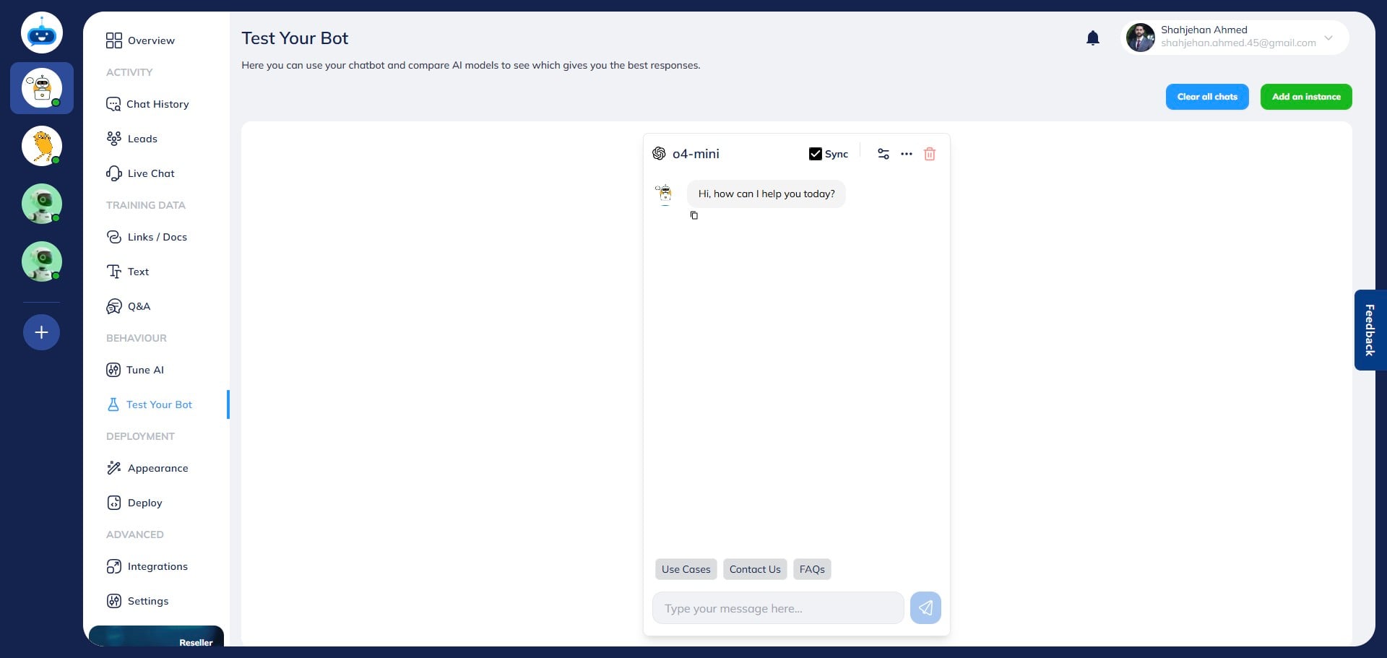Open the model configuration sliders icon
The width and height of the screenshot is (1387, 658).
(883, 154)
